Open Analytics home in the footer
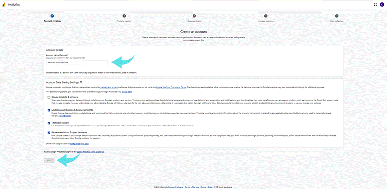Screen dimensions: 387x189 click(x=176, y=187)
